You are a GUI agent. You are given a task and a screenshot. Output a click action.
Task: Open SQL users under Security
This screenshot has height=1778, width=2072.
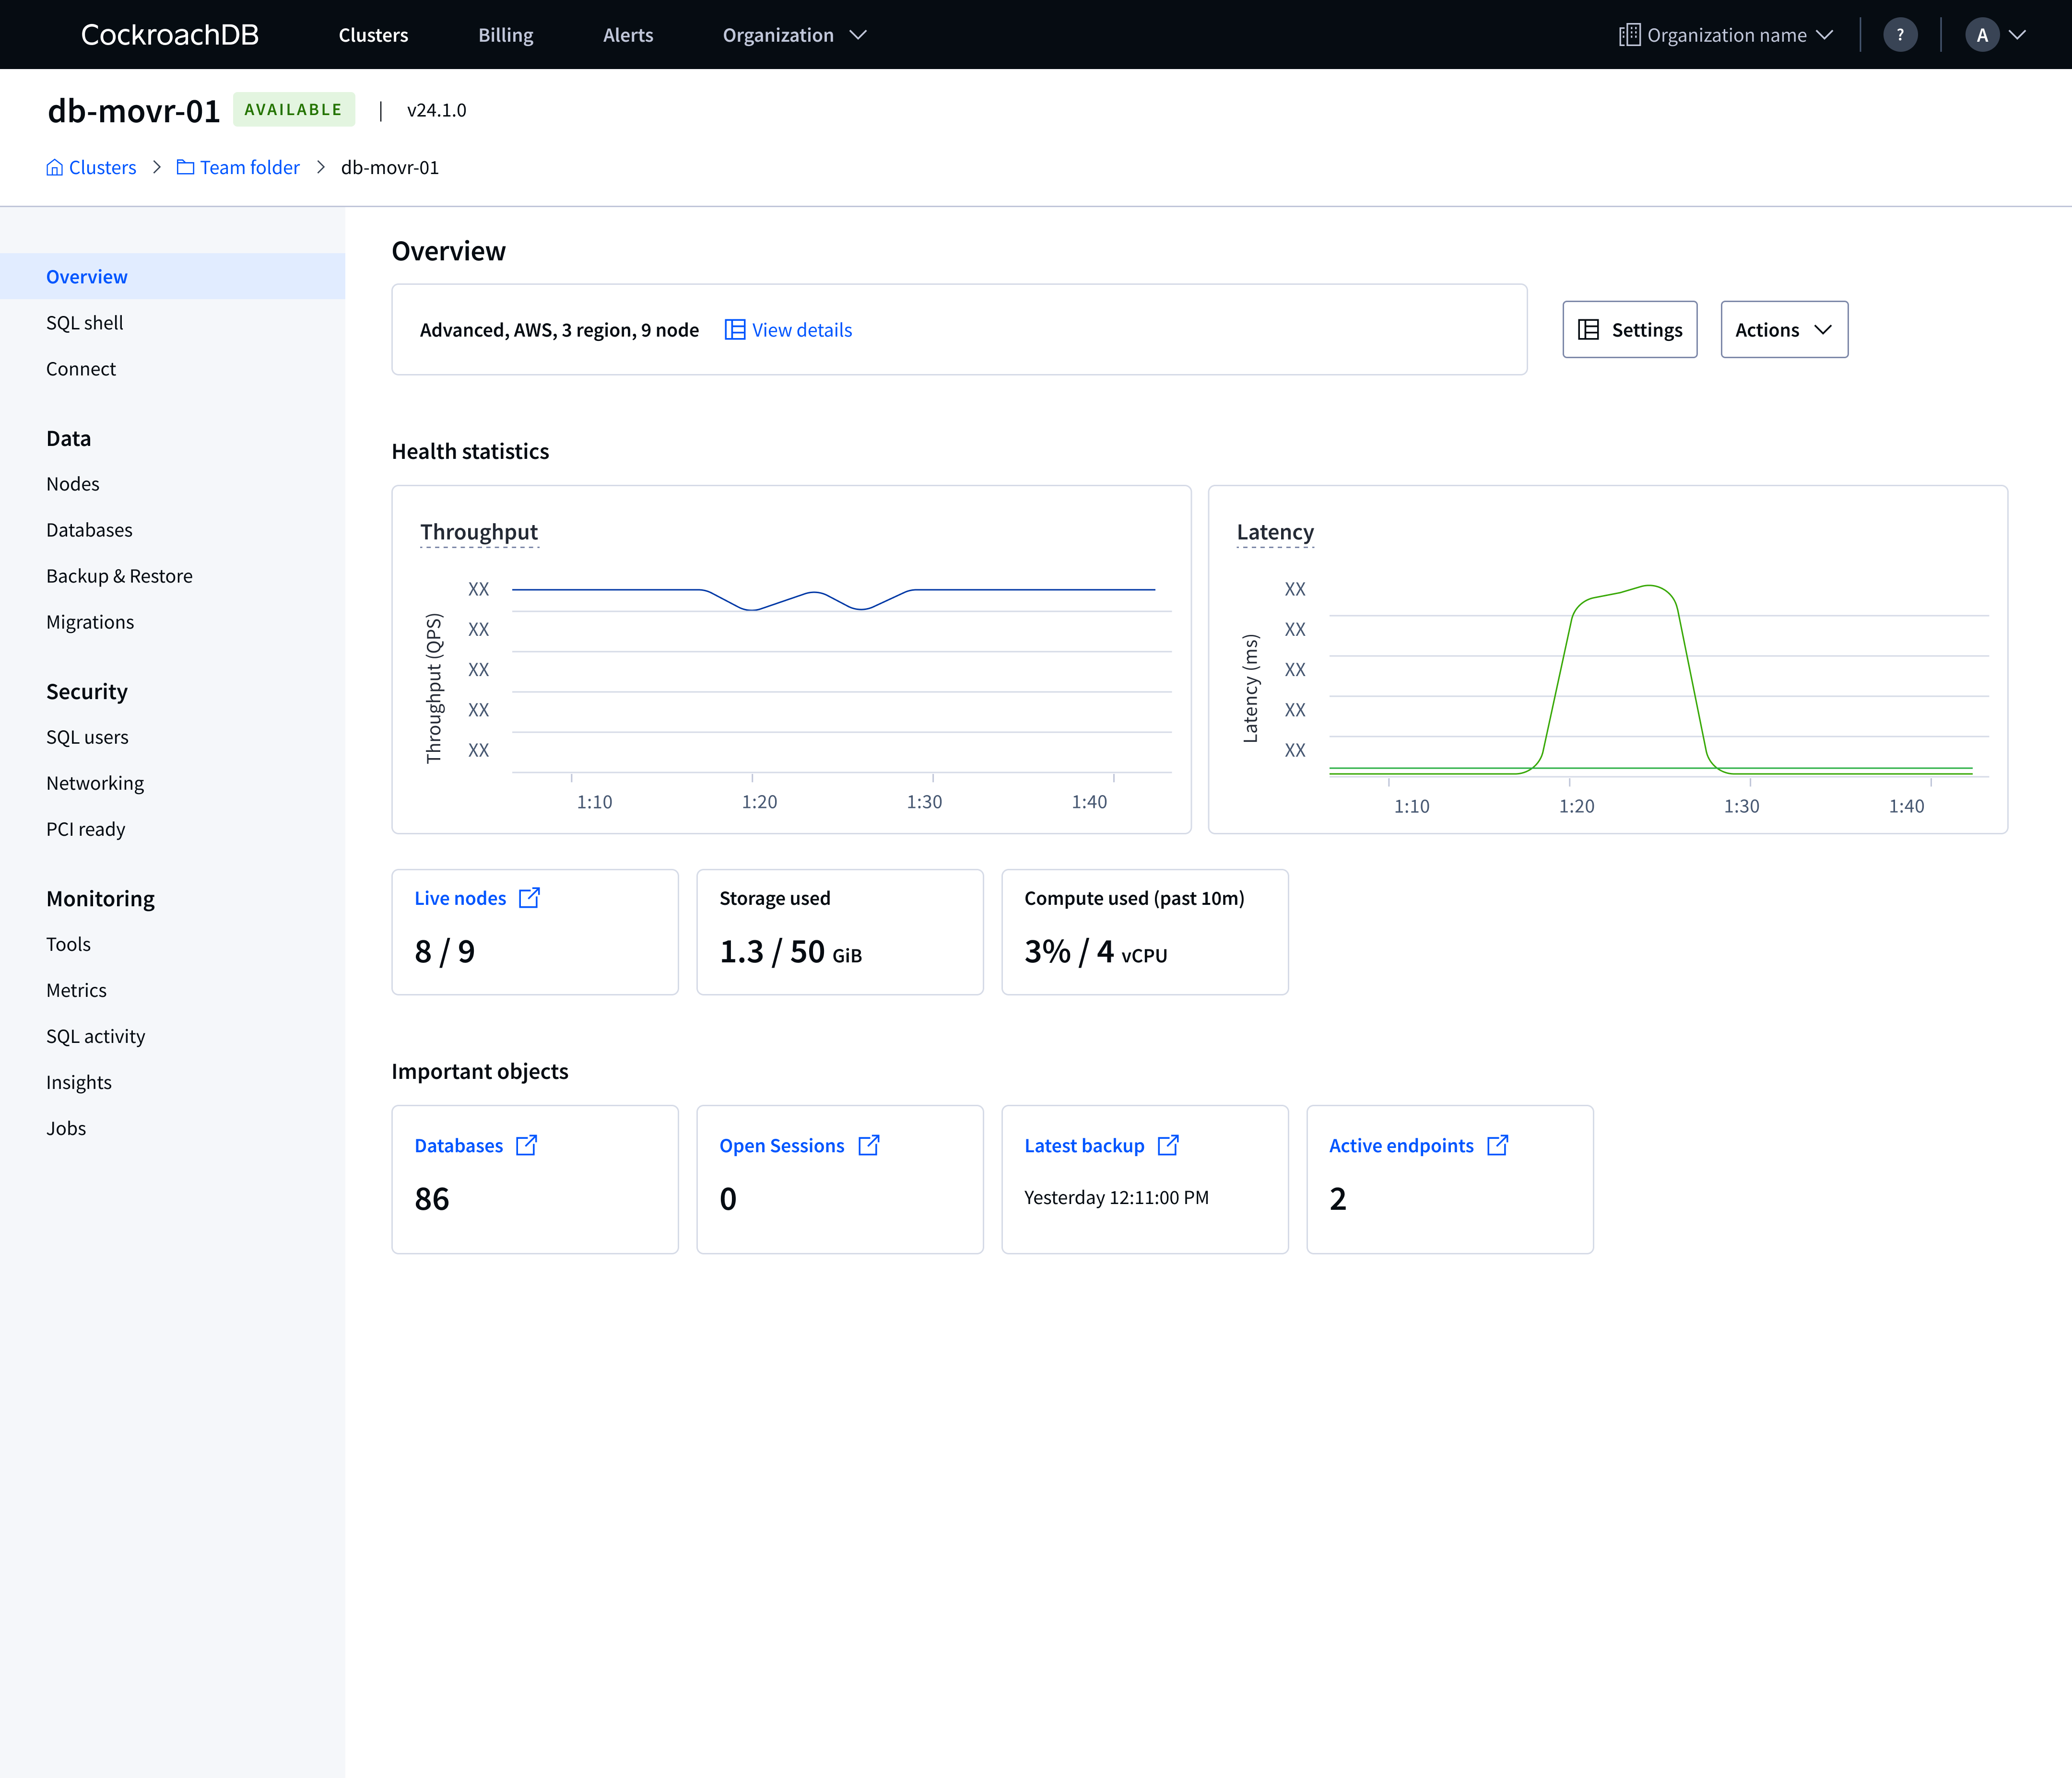(87, 737)
